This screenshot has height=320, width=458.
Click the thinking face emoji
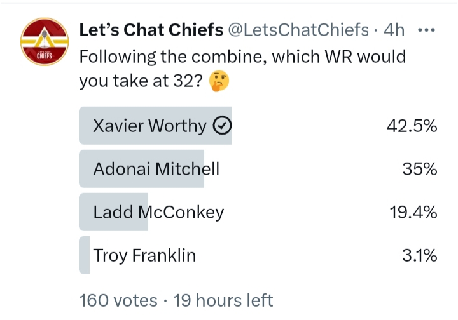tap(219, 81)
